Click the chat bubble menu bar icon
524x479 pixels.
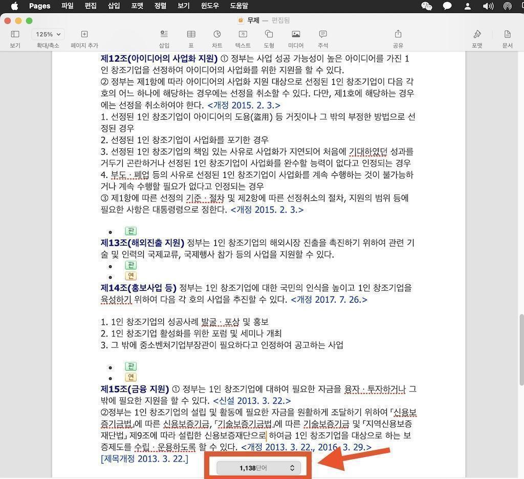[447, 6]
